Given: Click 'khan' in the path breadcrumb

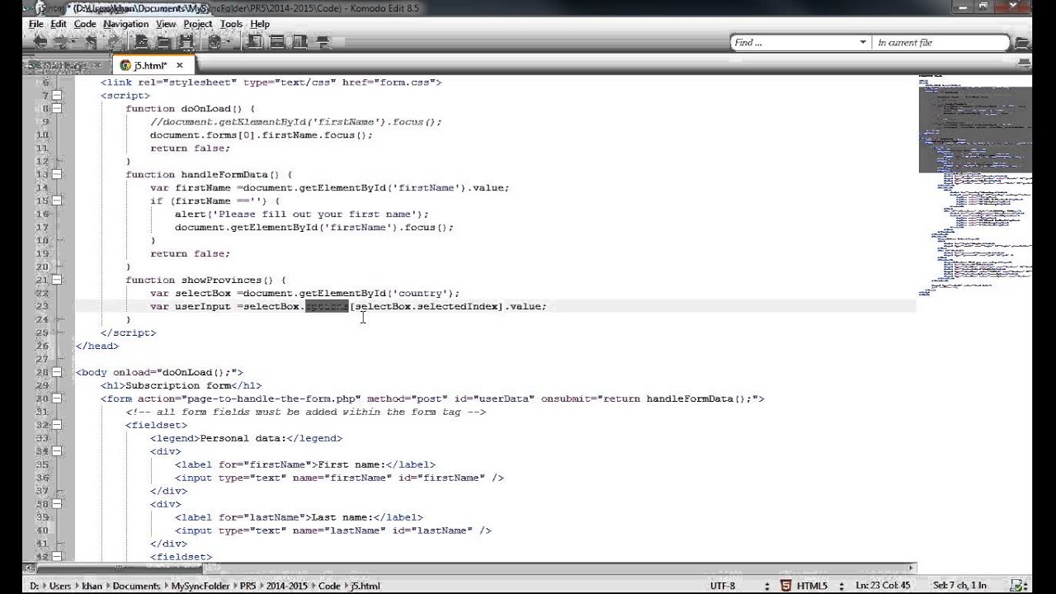Looking at the screenshot, I should 92,586.
